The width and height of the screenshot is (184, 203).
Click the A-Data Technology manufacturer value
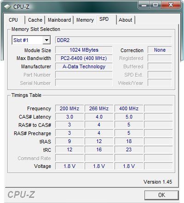click(x=84, y=66)
